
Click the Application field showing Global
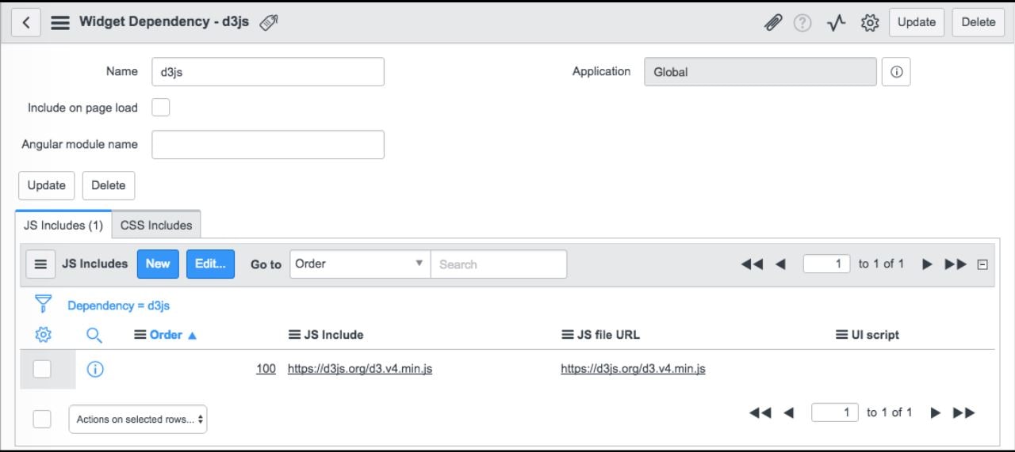click(x=760, y=71)
